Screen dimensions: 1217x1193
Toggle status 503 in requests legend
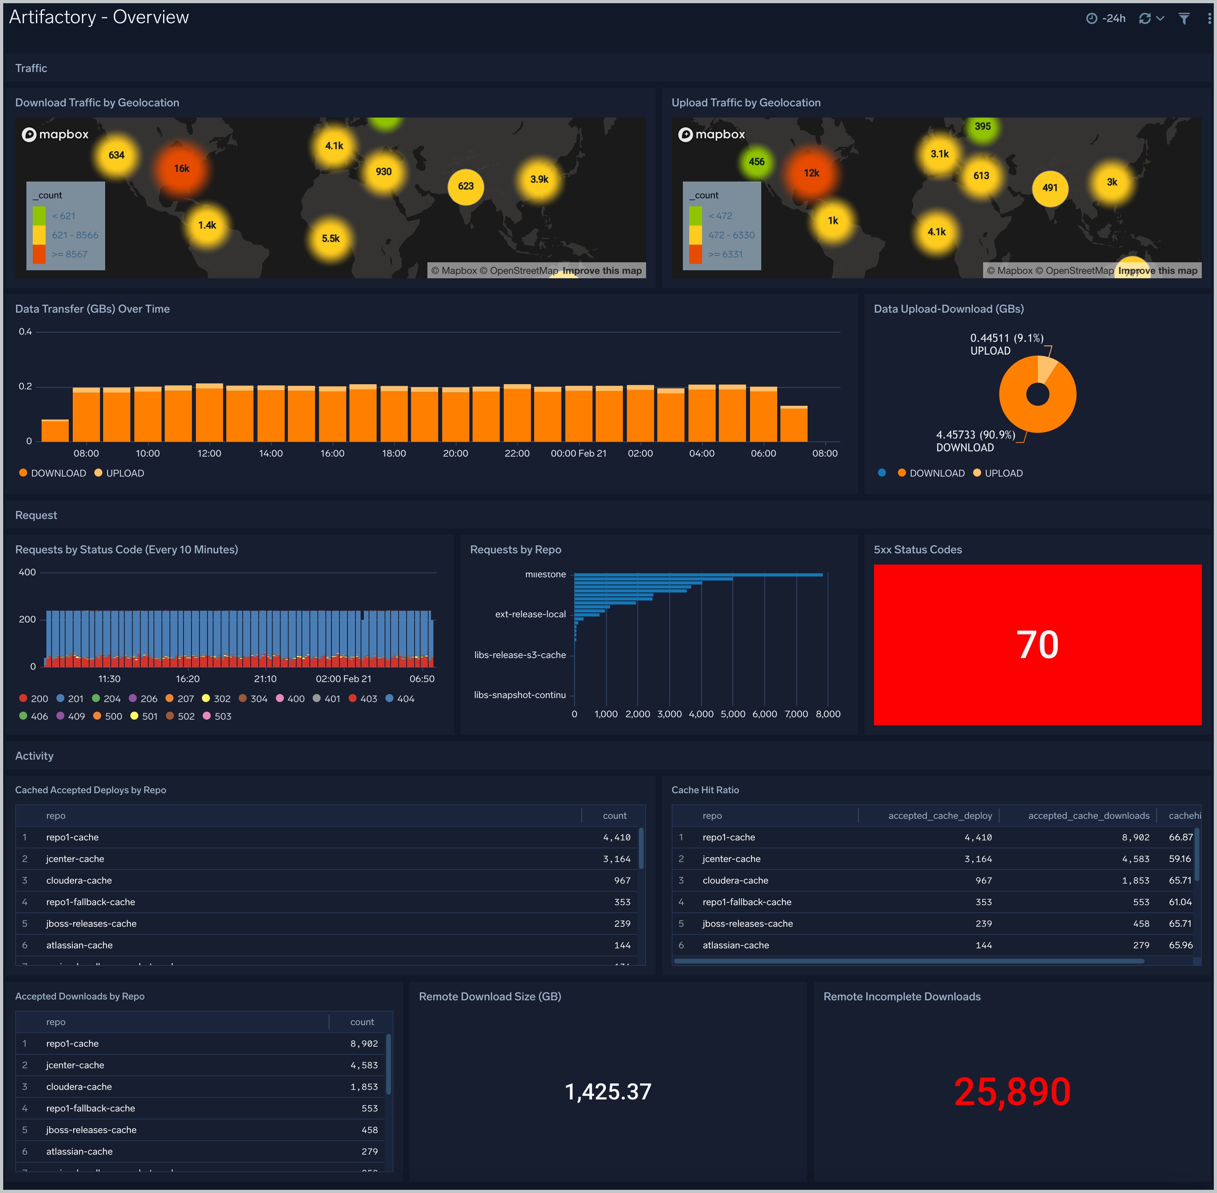click(217, 716)
